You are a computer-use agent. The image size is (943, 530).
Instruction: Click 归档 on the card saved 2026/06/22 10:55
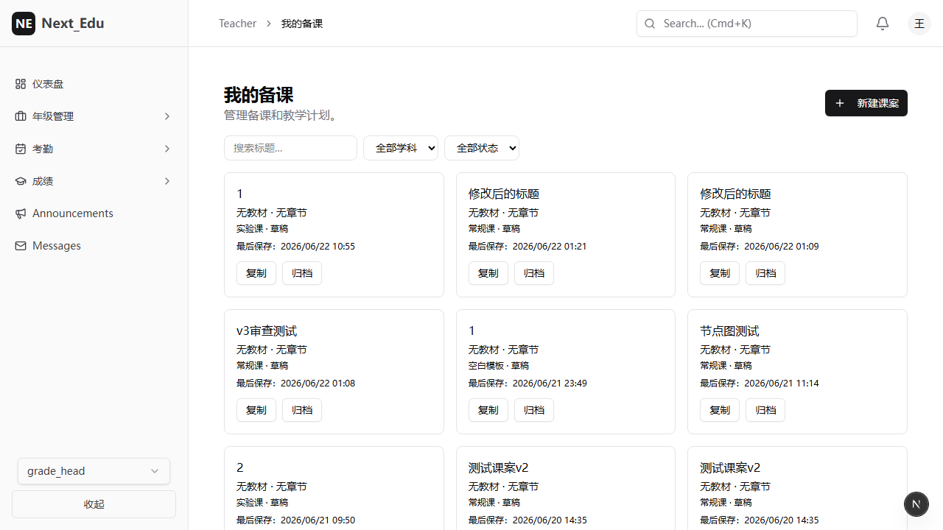click(x=302, y=273)
